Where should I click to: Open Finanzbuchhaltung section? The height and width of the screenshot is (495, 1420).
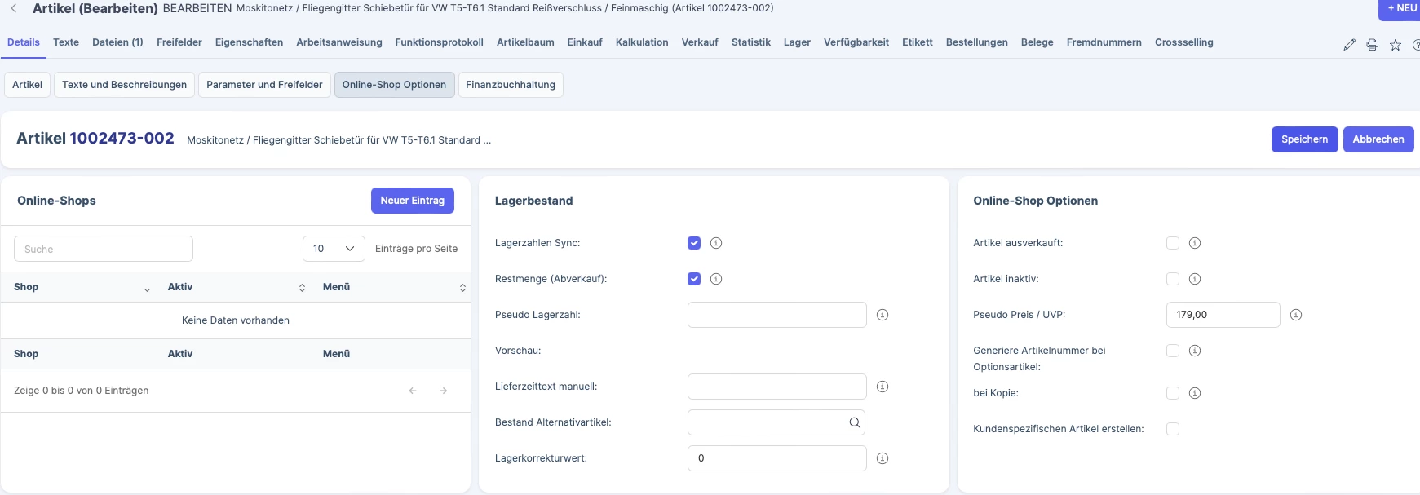(511, 85)
